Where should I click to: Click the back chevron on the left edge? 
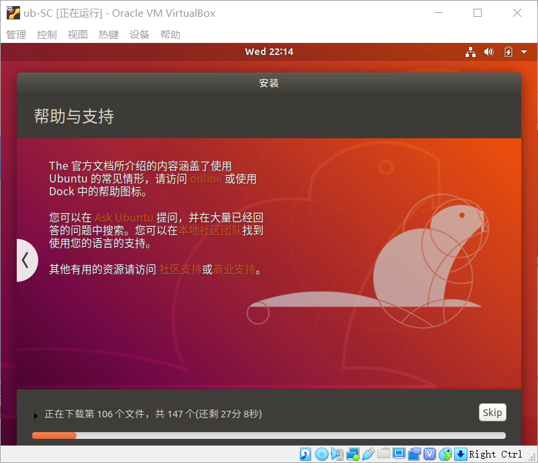coord(27,260)
